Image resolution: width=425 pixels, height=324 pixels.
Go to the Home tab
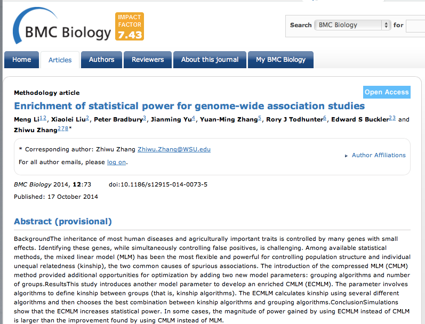(x=21, y=60)
